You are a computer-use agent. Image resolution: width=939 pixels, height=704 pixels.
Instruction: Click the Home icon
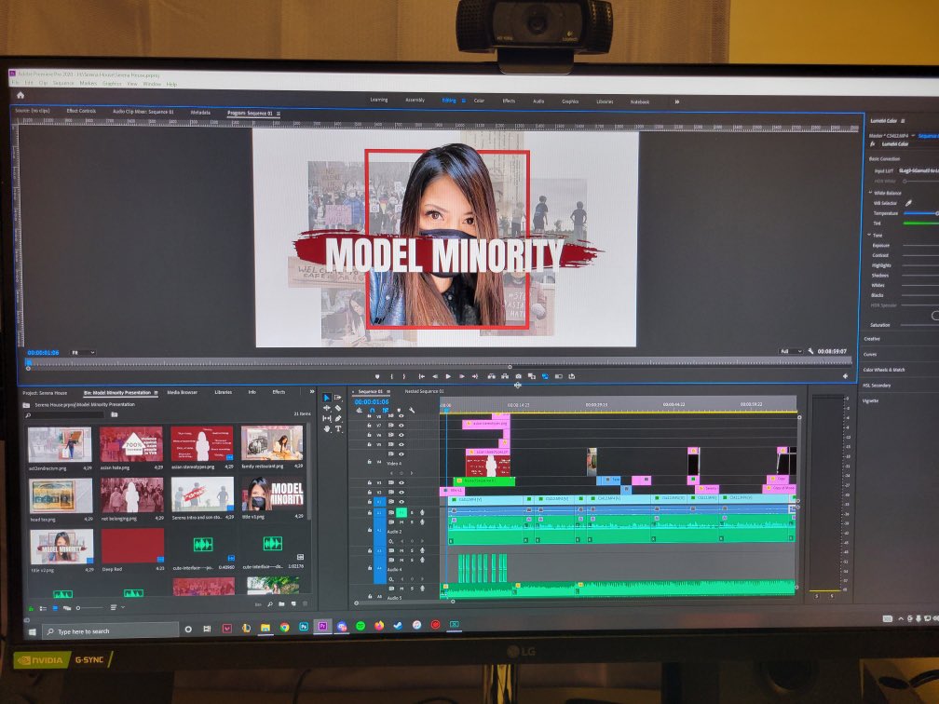[20, 95]
